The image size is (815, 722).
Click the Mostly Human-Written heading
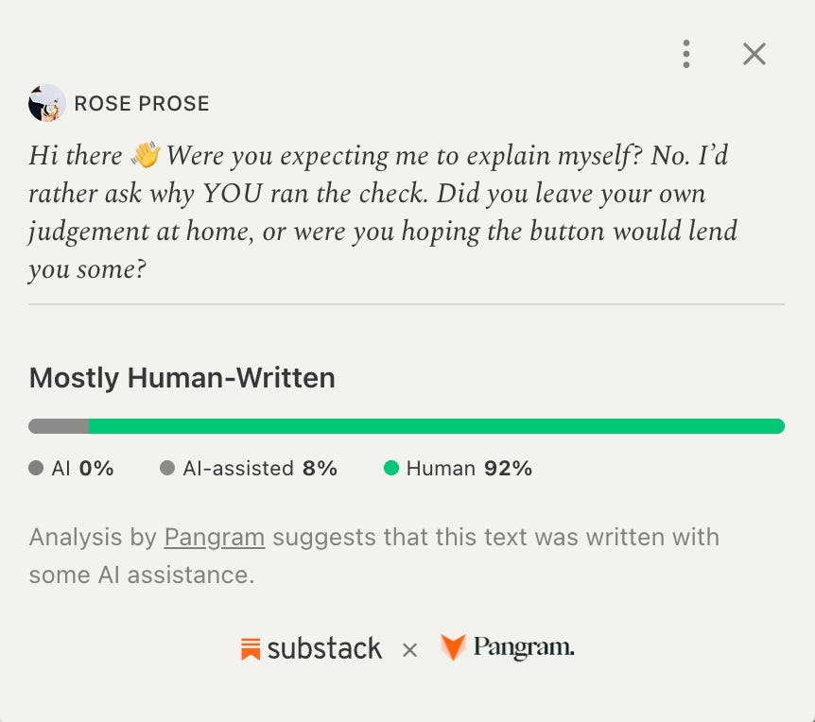182,378
